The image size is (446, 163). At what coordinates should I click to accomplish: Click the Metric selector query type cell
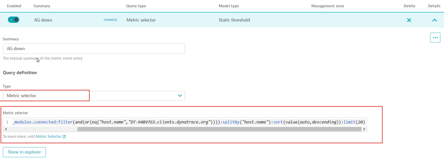141,20
